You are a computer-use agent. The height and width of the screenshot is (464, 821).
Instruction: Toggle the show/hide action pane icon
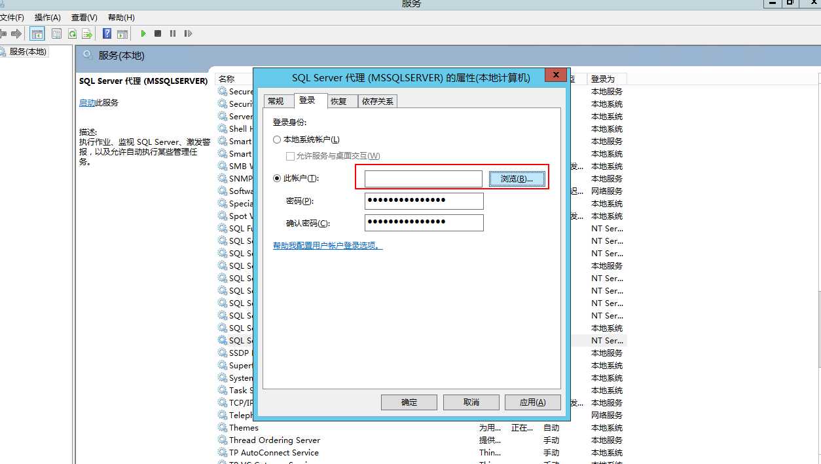click(x=122, y=33)
